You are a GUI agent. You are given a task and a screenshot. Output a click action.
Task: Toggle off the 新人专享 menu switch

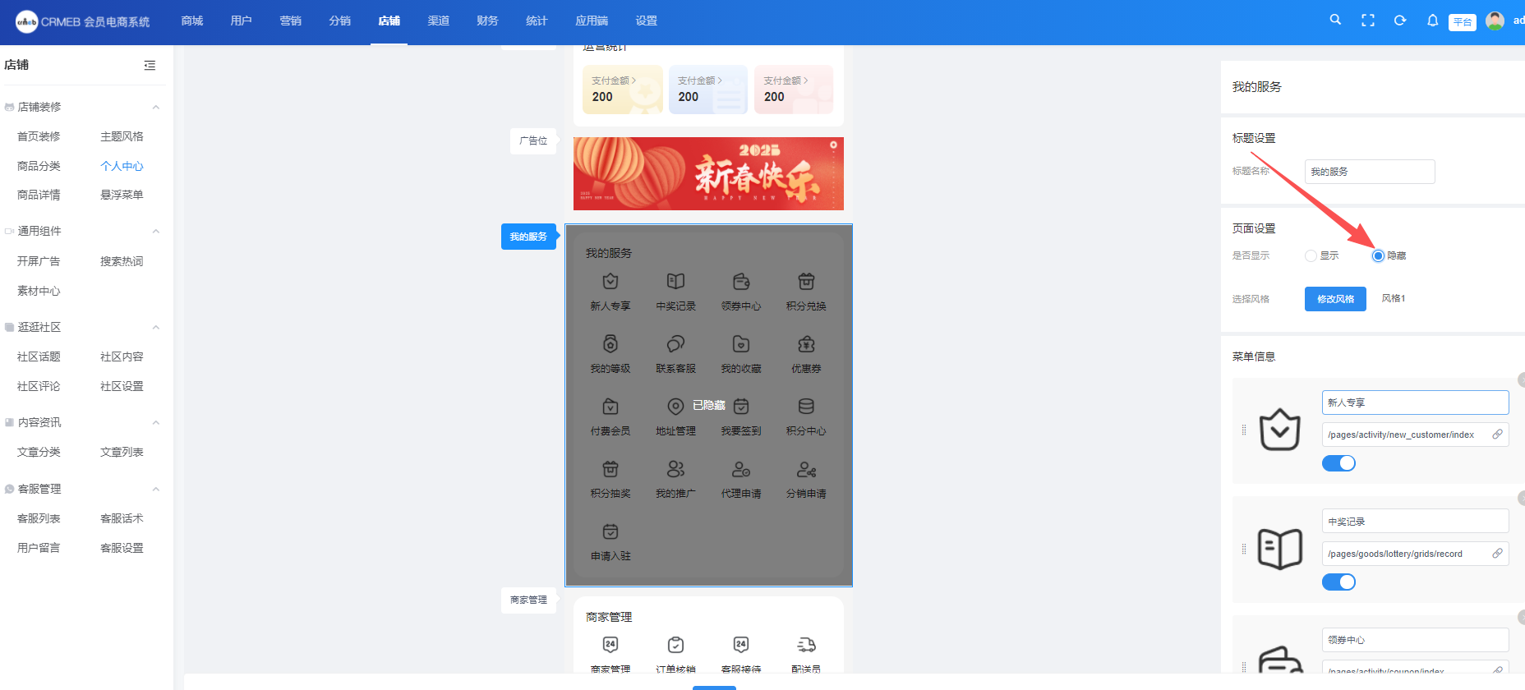point(1338,463)
